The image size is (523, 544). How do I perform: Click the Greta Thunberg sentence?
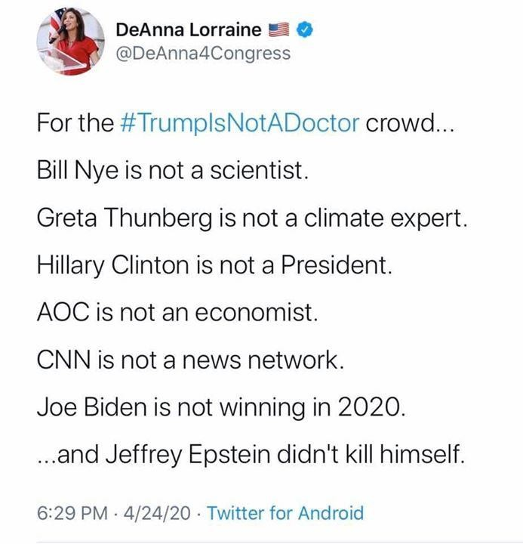coord(252,218)
